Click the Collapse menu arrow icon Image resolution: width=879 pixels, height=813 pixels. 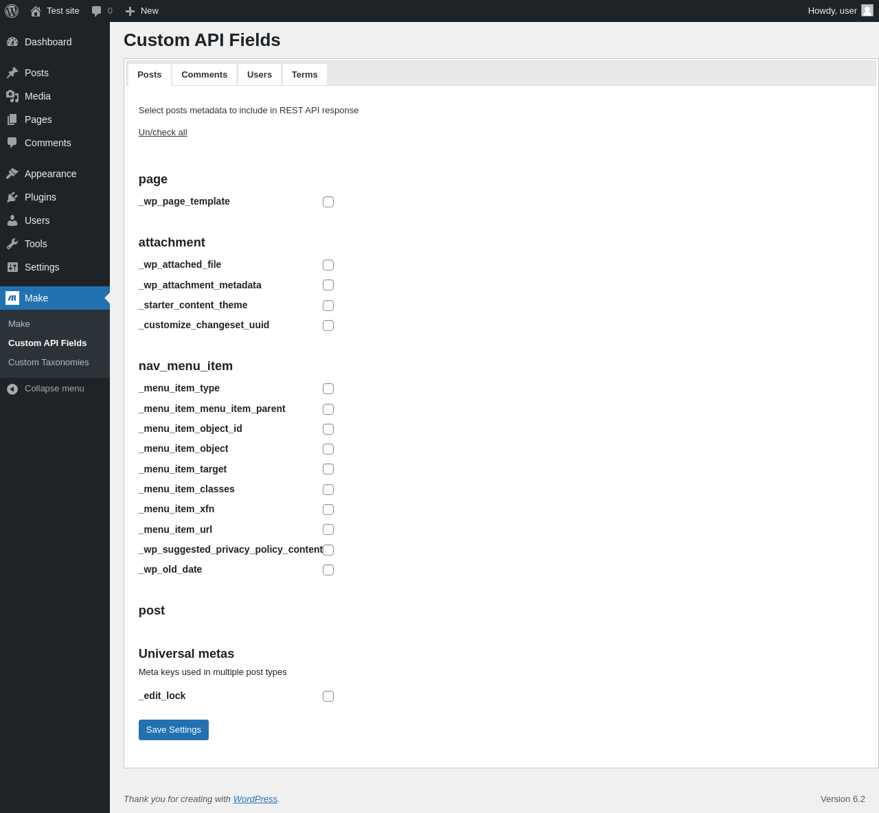(x=12, y=389)
